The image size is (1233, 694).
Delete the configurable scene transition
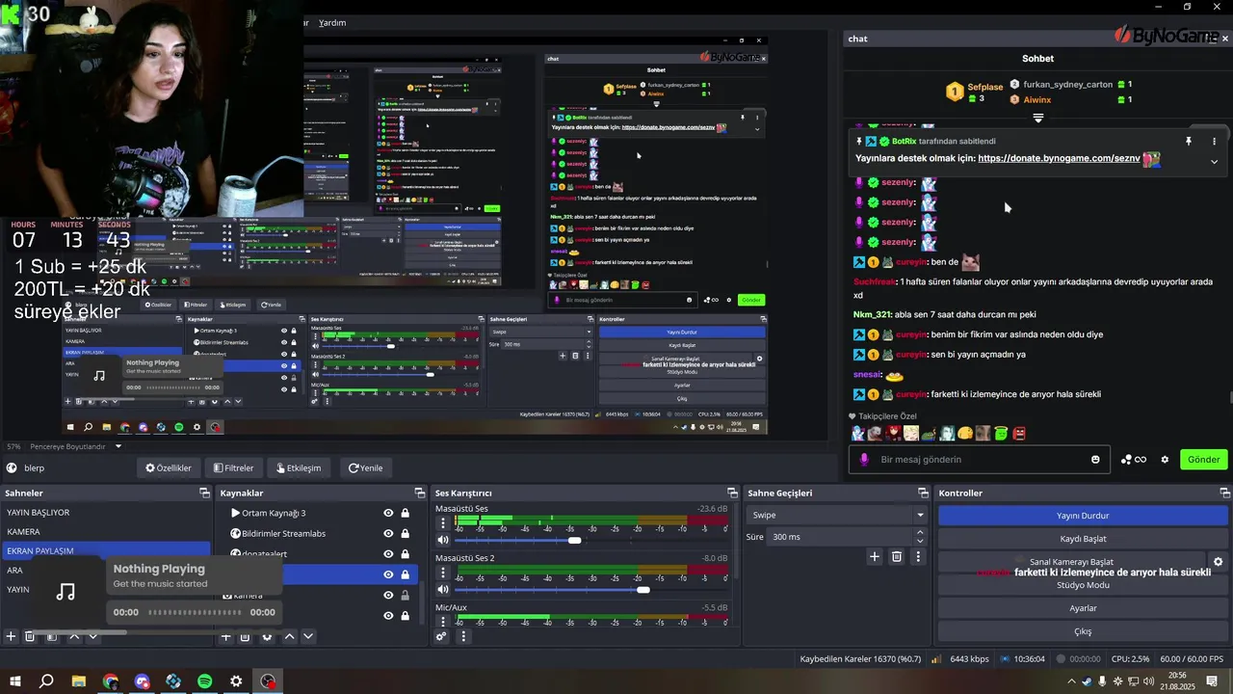pyautogui.click(x=897, y=556)
